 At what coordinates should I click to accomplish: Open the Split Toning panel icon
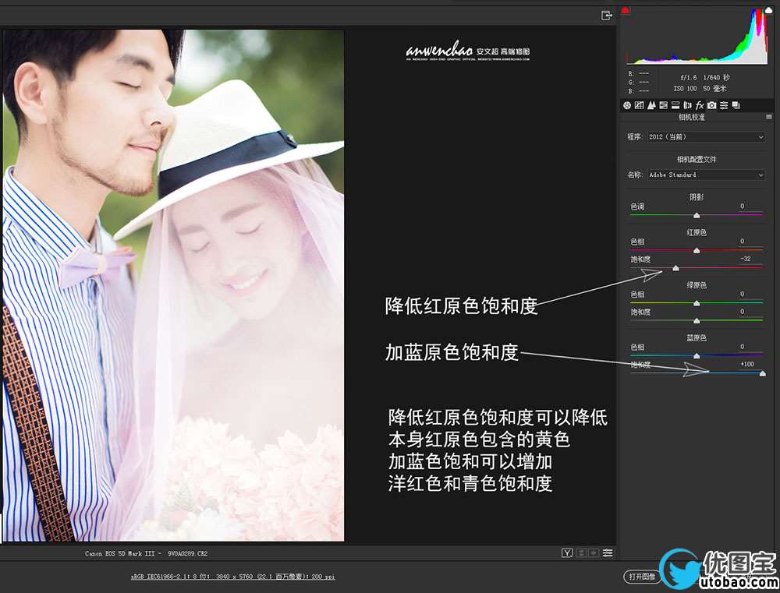pos(675,105)
